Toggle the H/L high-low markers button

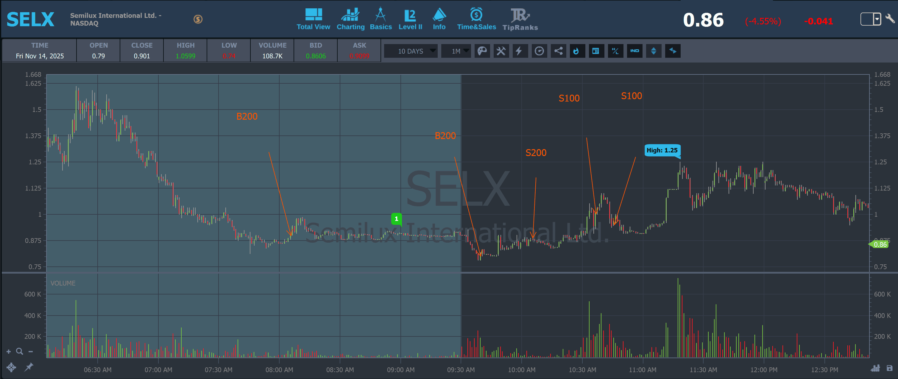coord(615,51)
